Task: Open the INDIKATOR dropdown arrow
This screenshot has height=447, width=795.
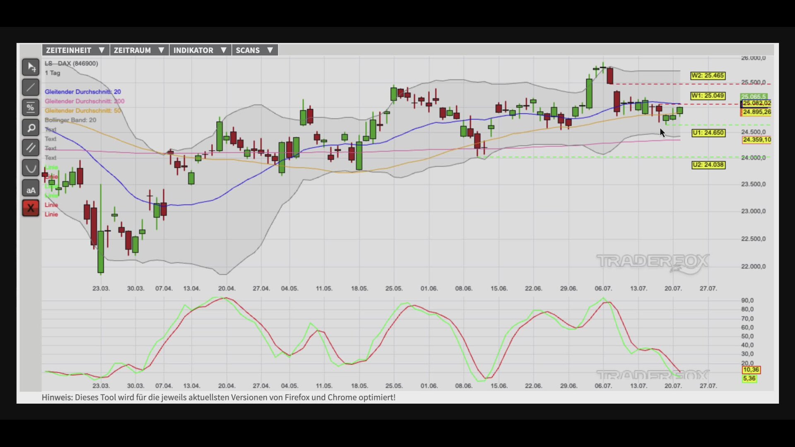Action: coord(223,50)
